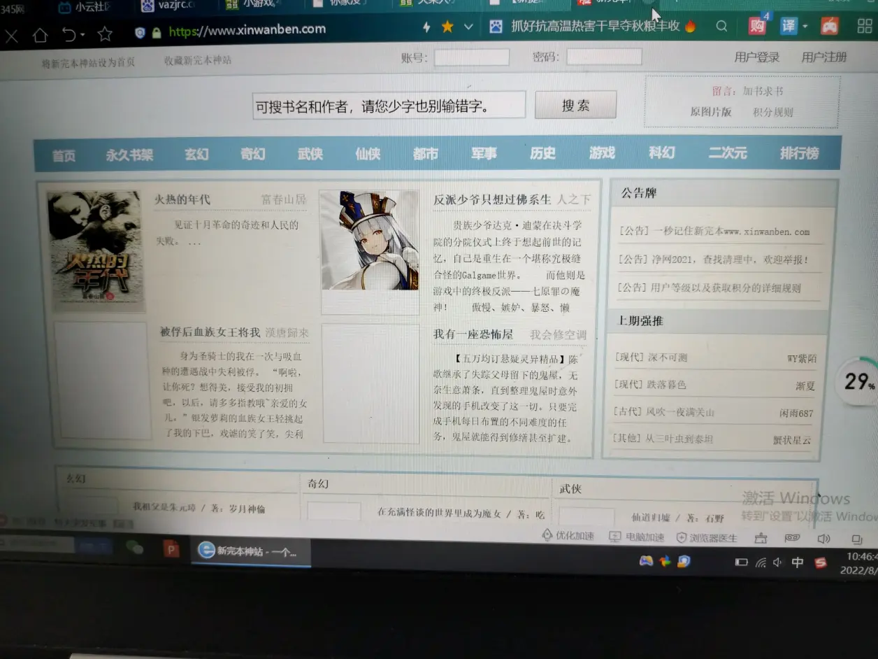Open the 历史 category nav item

coord(542,153)
